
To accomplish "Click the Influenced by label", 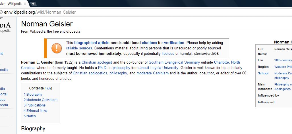I will coord(268,95).
